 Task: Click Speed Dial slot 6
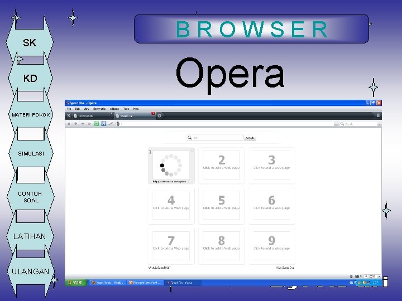click(272, 206)
